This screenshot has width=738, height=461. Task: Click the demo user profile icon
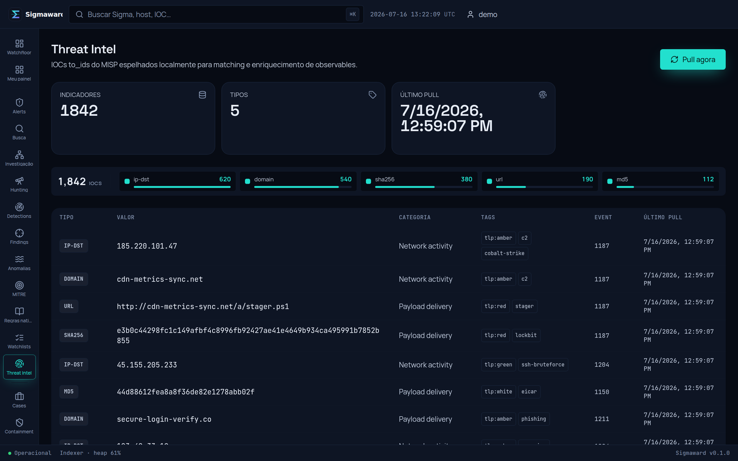pyautogui.click(x=470, y=14)
